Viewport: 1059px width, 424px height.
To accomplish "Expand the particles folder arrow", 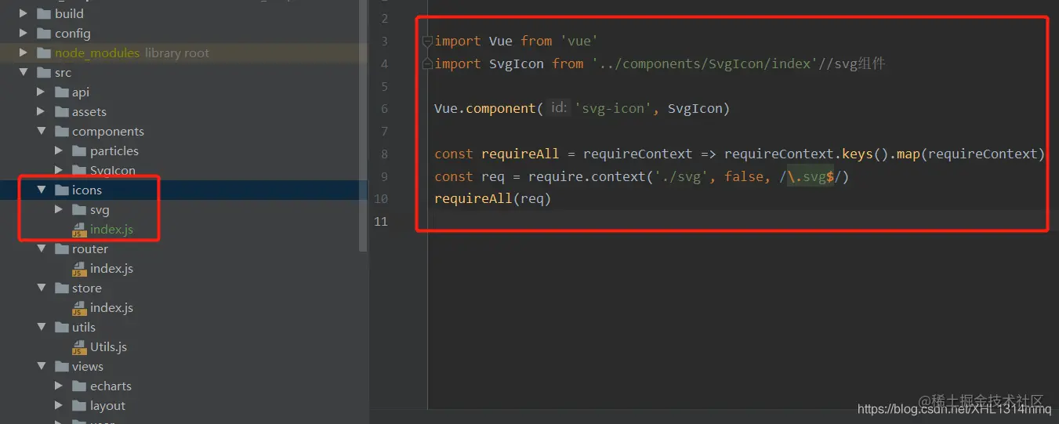I will pos(59,150).
